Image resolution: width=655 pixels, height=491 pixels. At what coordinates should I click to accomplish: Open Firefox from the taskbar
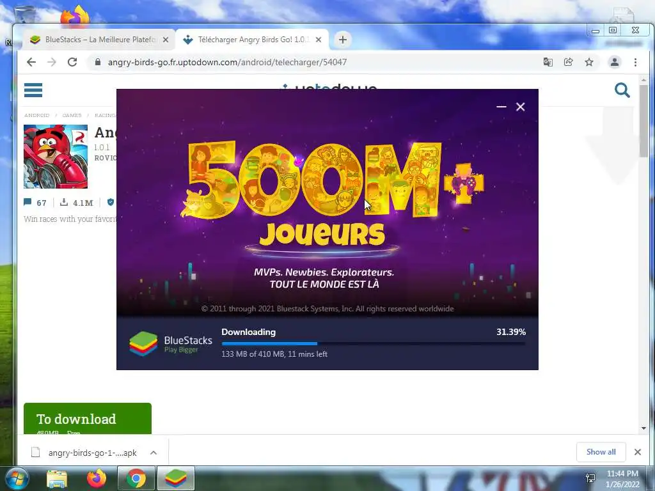pos(97,478)
